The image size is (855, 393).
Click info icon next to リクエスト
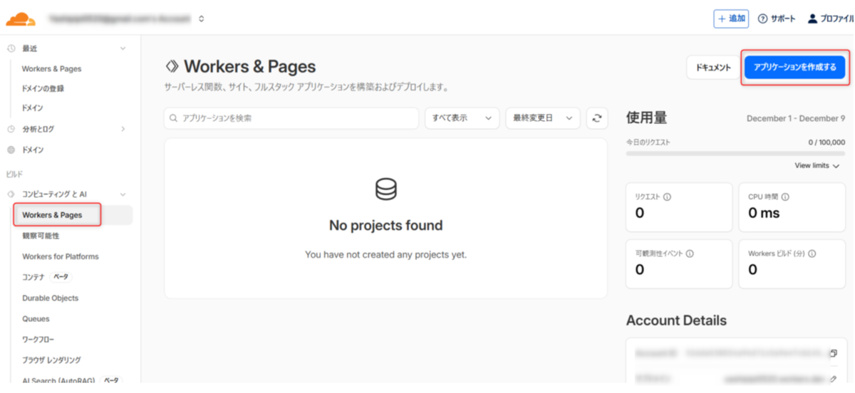667,197
